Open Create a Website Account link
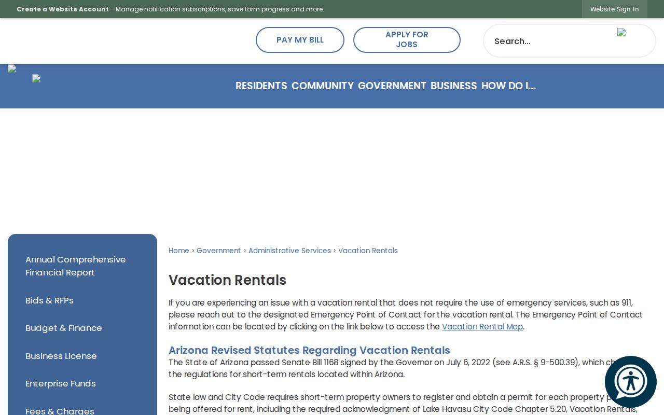 63,9
